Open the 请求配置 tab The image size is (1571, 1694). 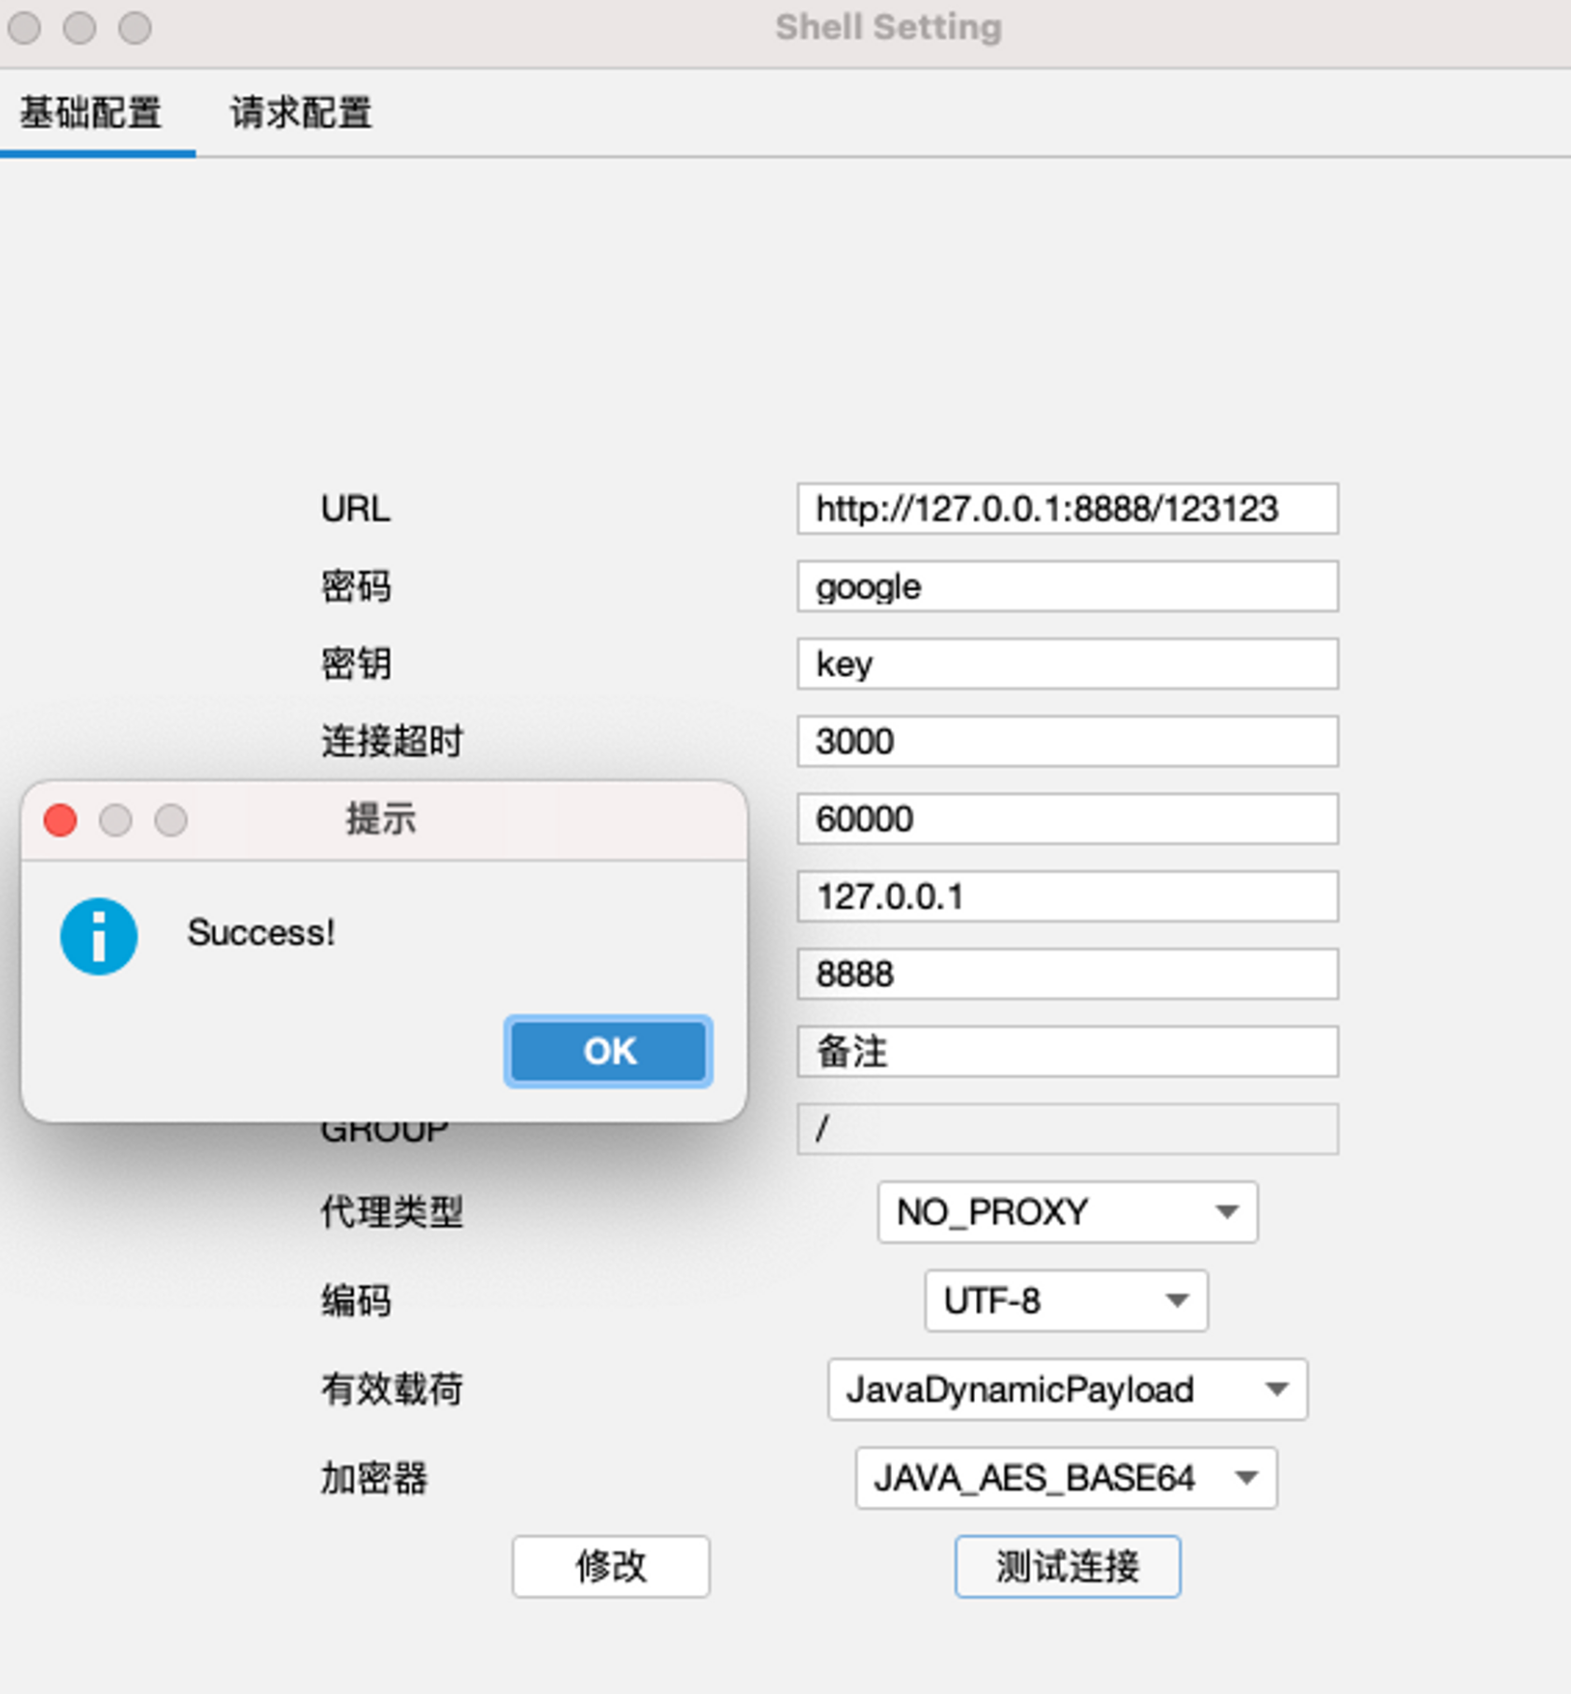pos(301,113)
